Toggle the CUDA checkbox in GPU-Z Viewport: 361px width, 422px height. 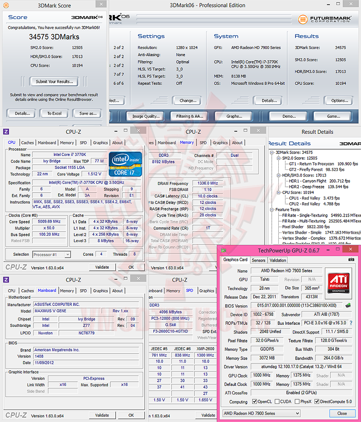(x=277, y=401)
